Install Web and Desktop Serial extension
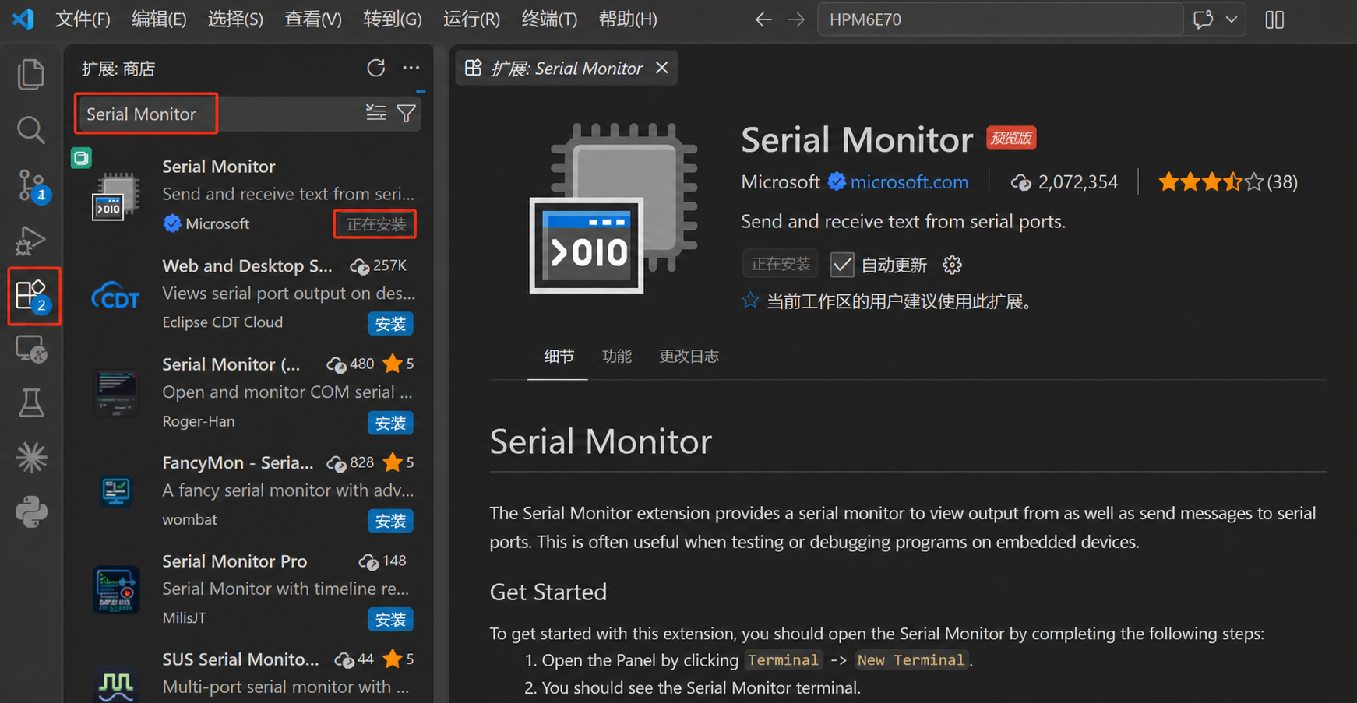1357x703 pixels. [x=390, y=324]
